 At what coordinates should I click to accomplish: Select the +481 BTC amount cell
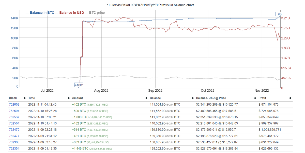click(x=90, y=136)
